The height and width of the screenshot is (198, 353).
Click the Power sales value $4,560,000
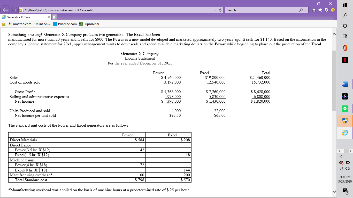click(171, 78)
